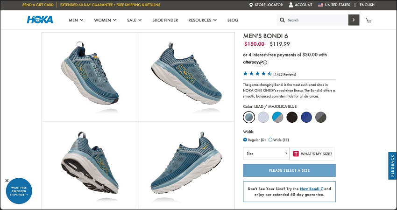
Task: Click WHAT'S MY SIZE? button
Action: (312, 154)
